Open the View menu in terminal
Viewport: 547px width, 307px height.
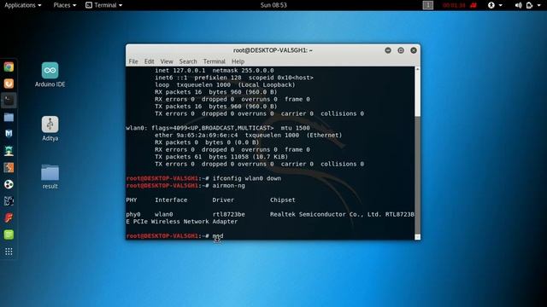tap(167, 61)
